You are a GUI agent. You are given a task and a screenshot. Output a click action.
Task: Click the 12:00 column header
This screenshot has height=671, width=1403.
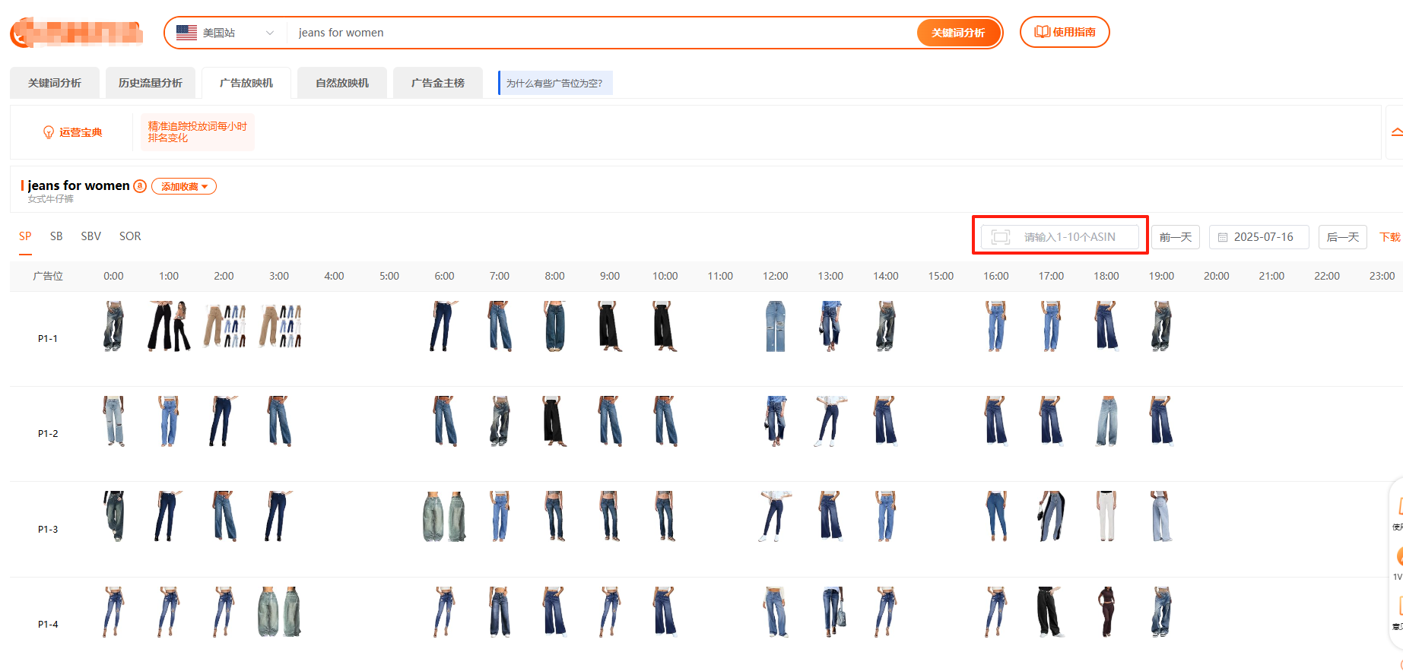(776, 276)
